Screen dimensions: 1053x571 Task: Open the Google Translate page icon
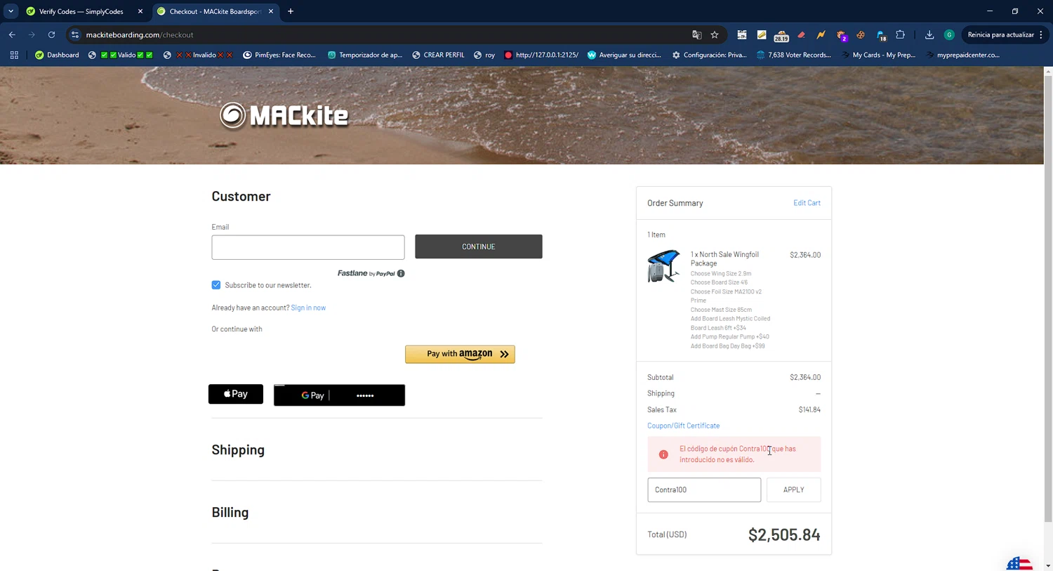[696, 34]
